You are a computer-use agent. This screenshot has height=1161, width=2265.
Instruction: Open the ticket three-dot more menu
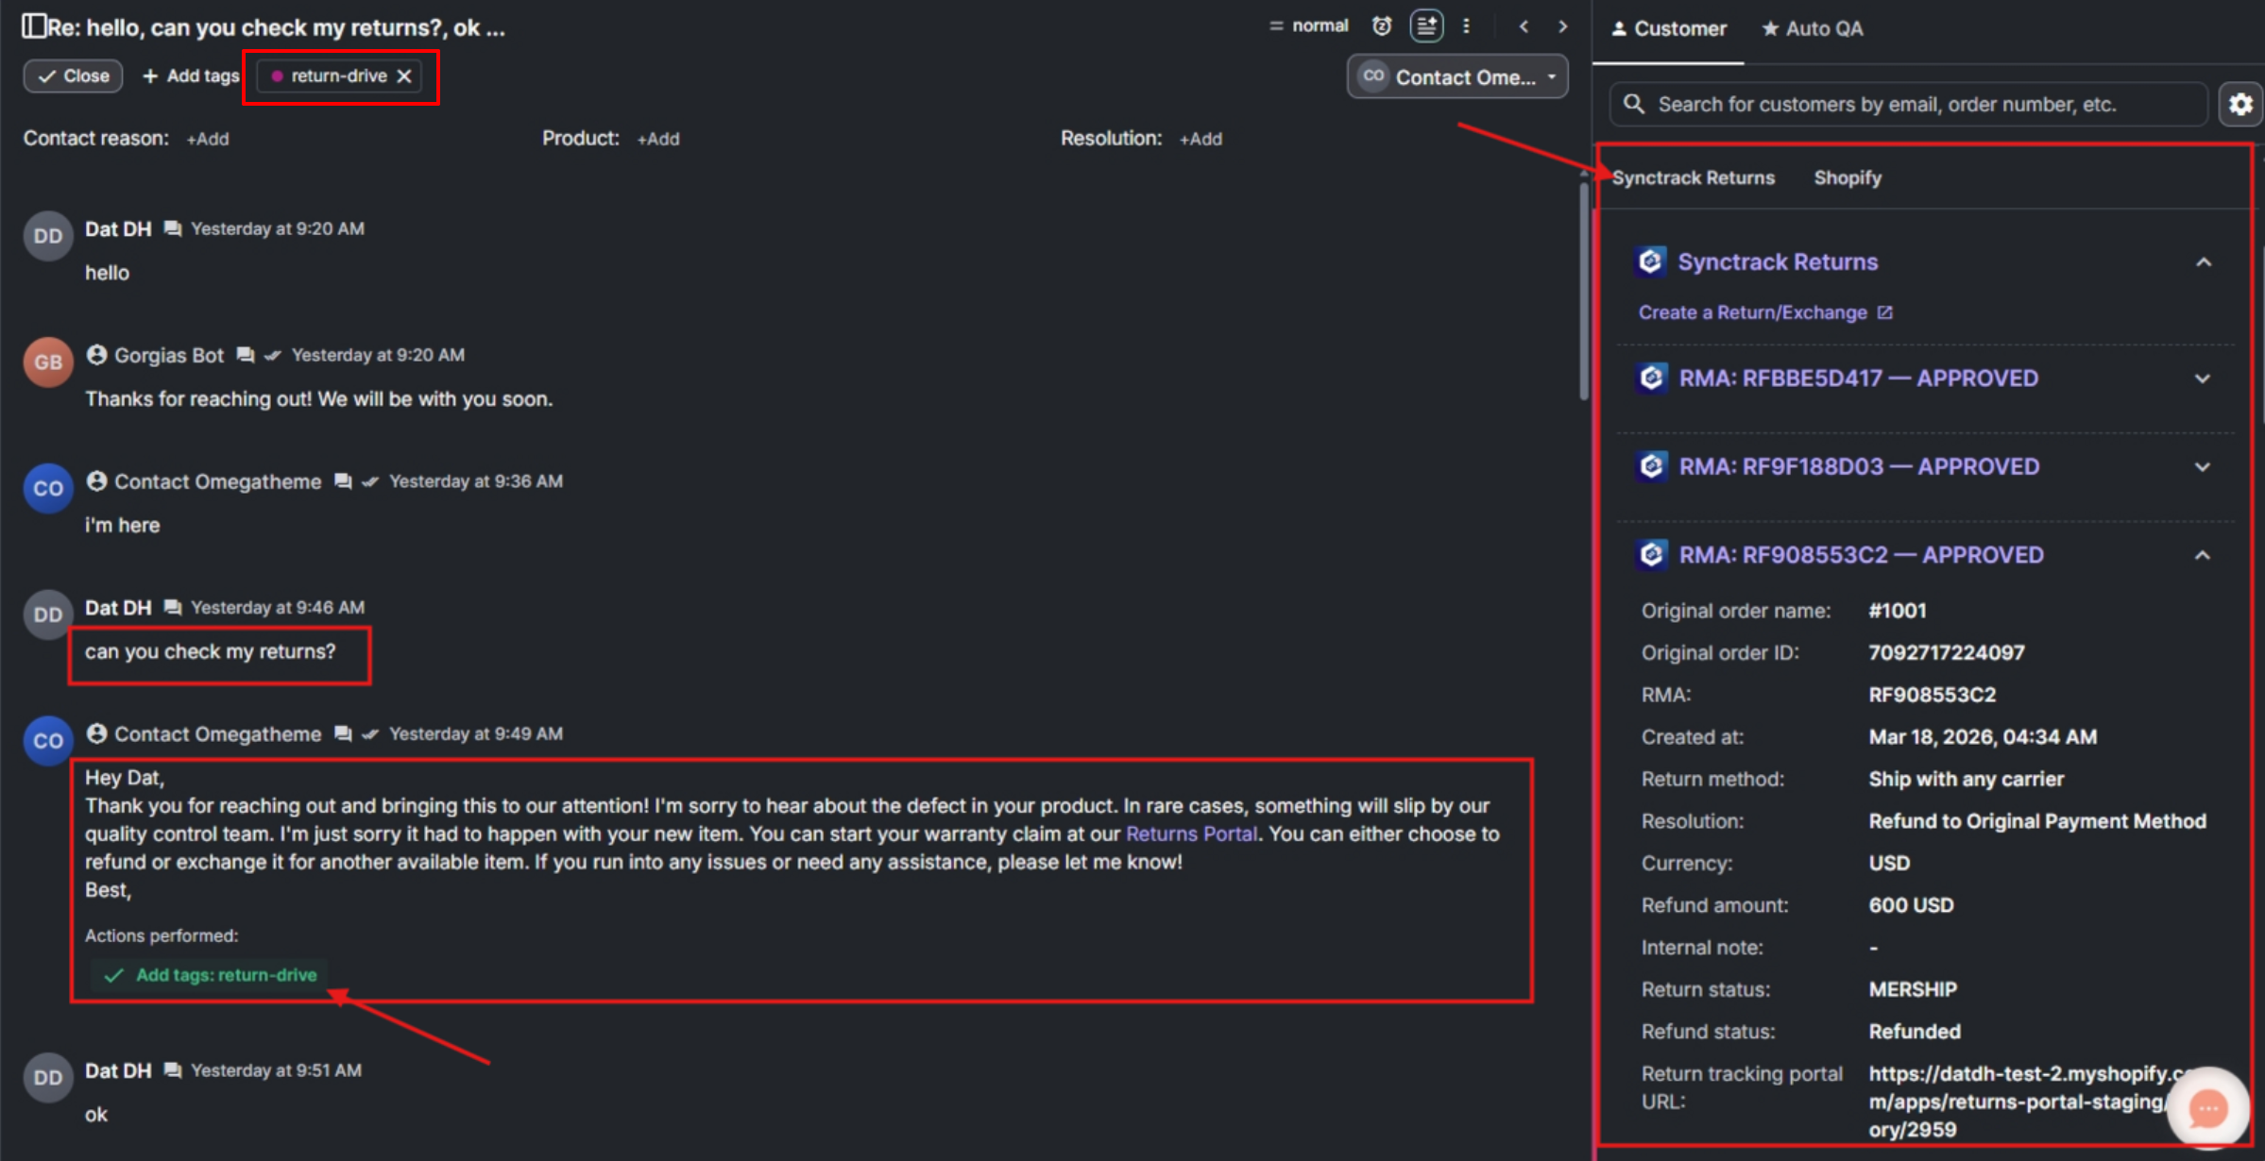[1466, 26]
